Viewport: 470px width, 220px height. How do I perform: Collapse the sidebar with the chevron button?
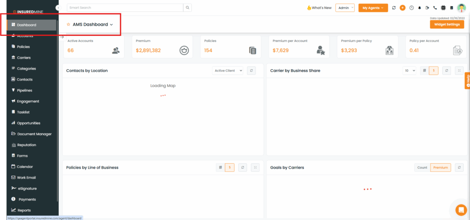(x=58, y=8)
